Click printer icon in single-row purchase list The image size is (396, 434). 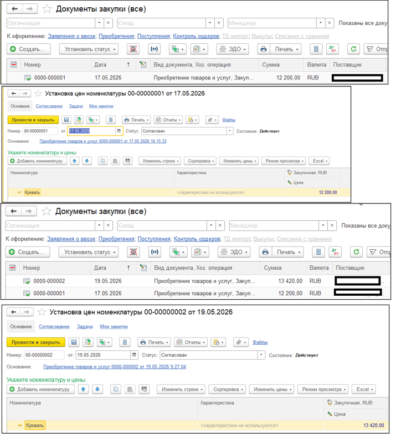click(264, 49)
